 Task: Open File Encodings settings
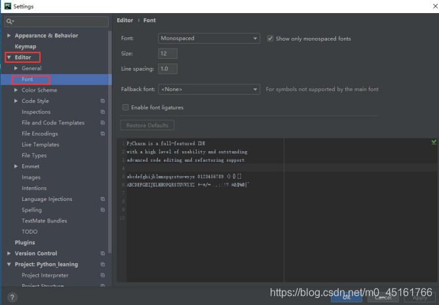pos(40,134)
